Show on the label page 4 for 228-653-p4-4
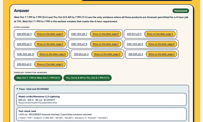 click(x=107, y=54)
